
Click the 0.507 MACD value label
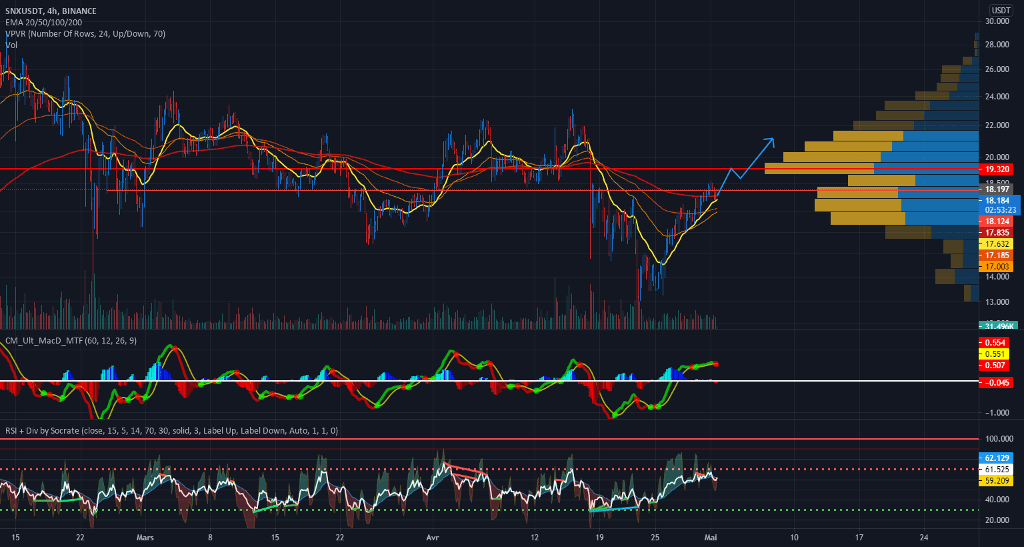(x=995, y=365)
